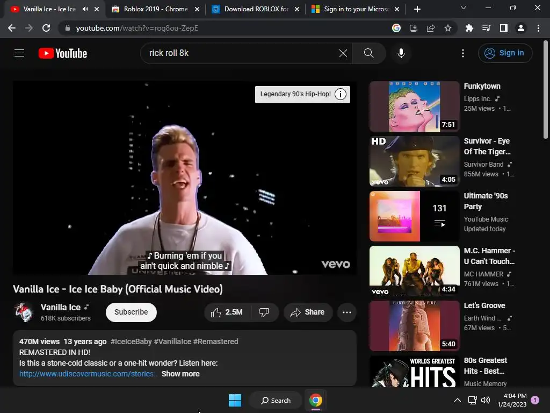
Task: Open Chrome extensions puzzle icon
Action: pyautogui.click(x=469, y=28)
